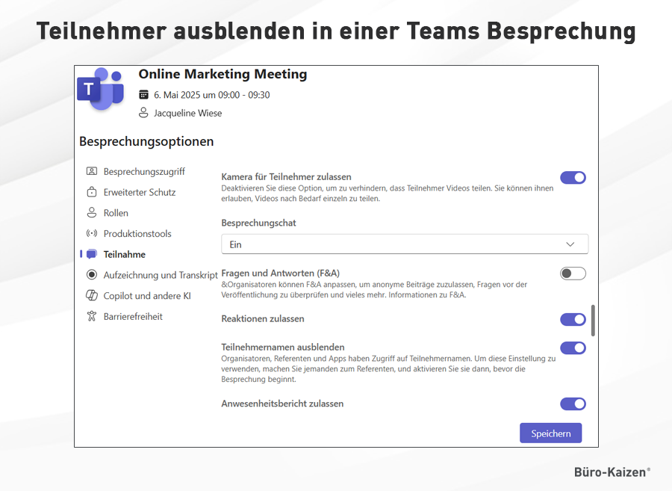Open Produktionstools options
This screenshot has width=672, height=491.
coord(129,234)
